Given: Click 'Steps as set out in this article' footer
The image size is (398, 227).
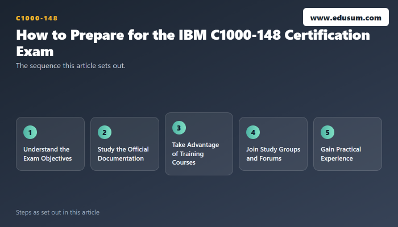Looking at the screenshot, I should coord(57,212).
